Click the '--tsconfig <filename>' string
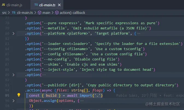Screen dimensions: 184x110 (x=67, y=49)
